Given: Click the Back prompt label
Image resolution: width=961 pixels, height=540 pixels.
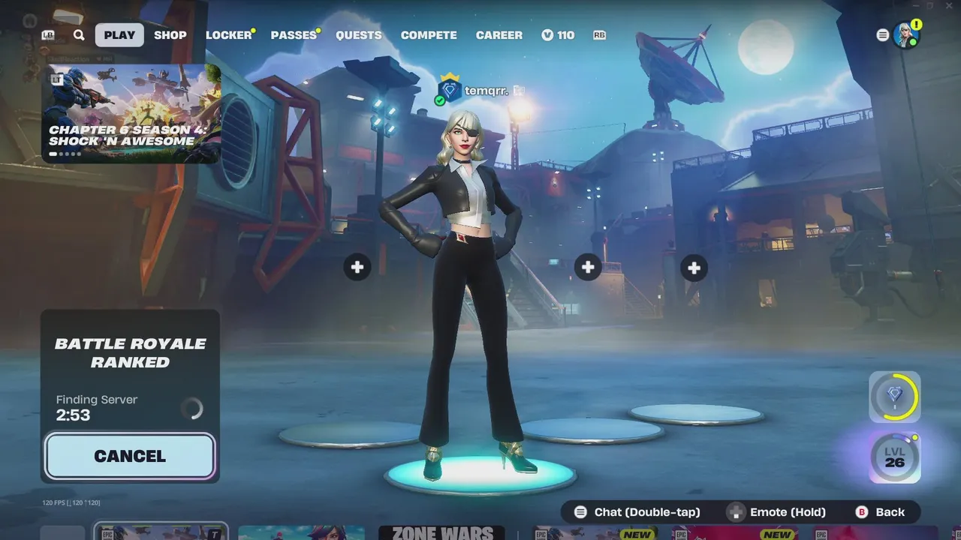Looking at the screenshot, I should (x=890, y=512).
